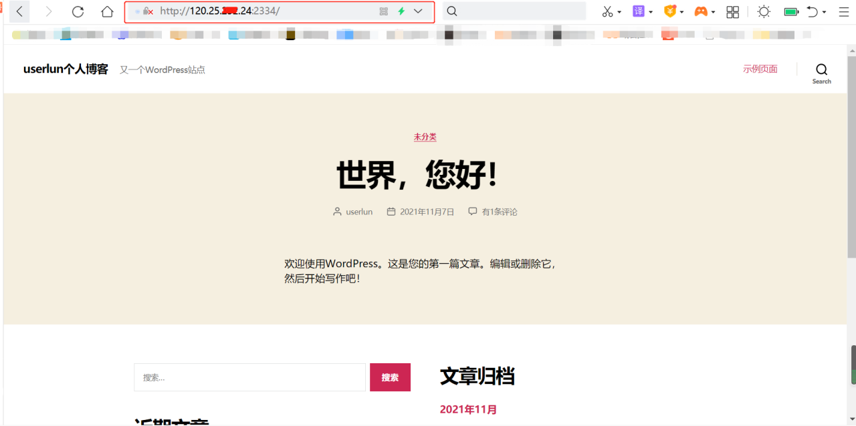
Task: Open the purple translate icon
Action: point(639,11)
